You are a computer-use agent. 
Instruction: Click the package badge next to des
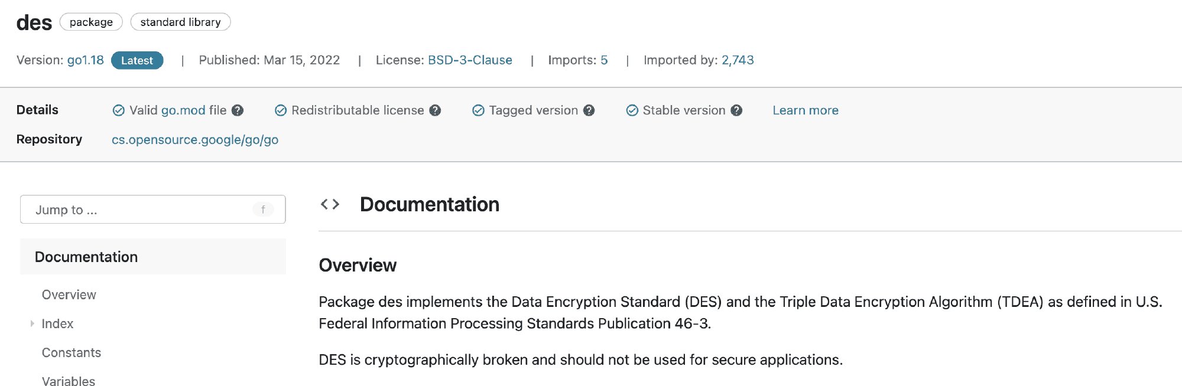[92, 22]
